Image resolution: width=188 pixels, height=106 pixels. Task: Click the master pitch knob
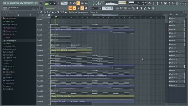coord(41,8)
